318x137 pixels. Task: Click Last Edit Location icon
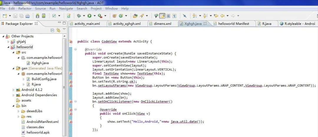(x=216, y=16)
